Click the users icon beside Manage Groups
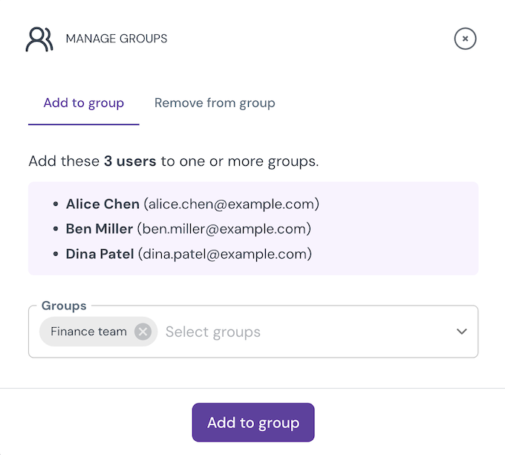Screen dimensions: 505x455 [39, 39]
